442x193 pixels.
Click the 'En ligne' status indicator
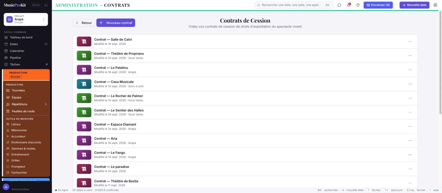[62, 190]
